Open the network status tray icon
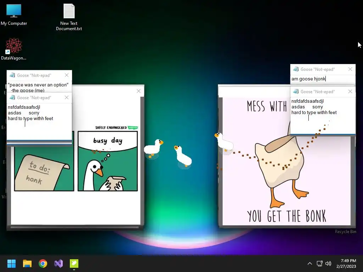Viewport: 363px width, 272px height. (320, 263)
